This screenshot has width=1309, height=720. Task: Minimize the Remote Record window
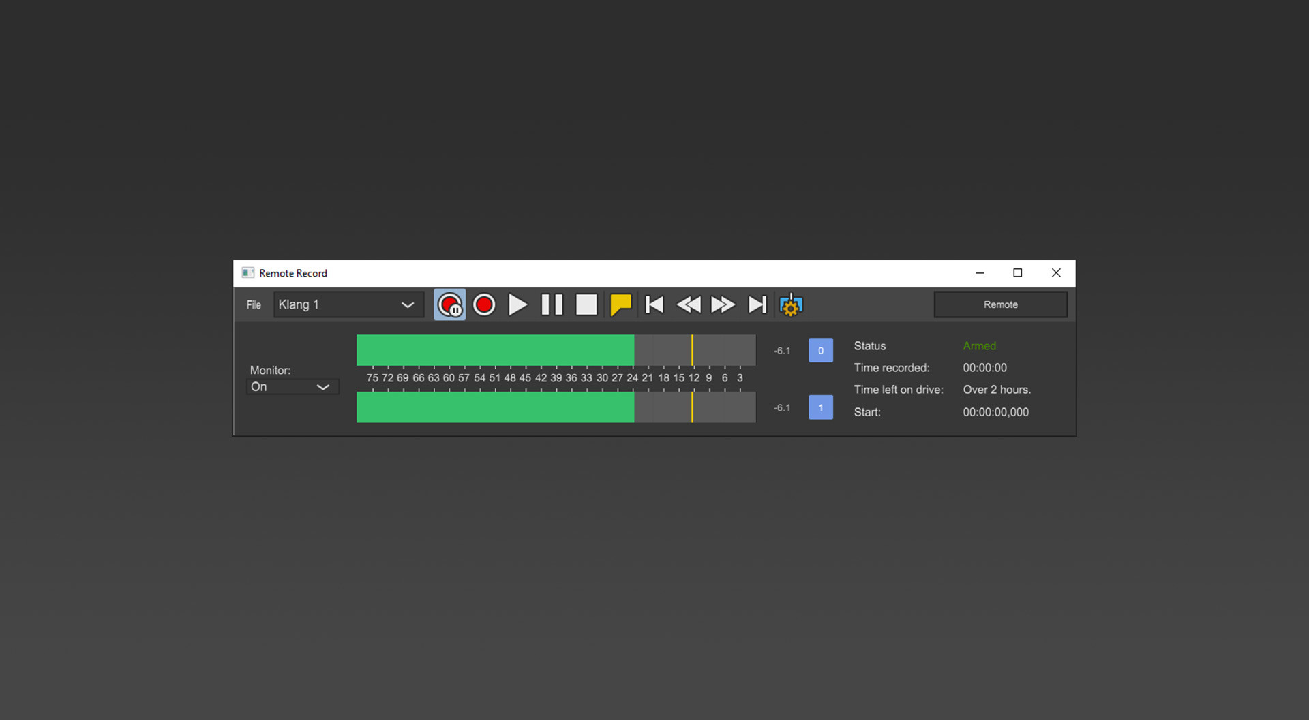(x=980, y=272)
